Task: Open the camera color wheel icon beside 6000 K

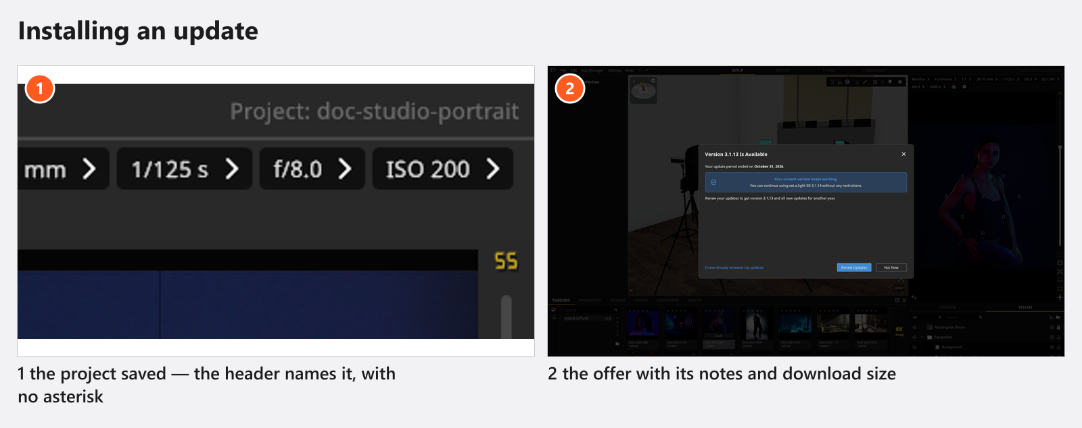Action: tap(954, 86)
